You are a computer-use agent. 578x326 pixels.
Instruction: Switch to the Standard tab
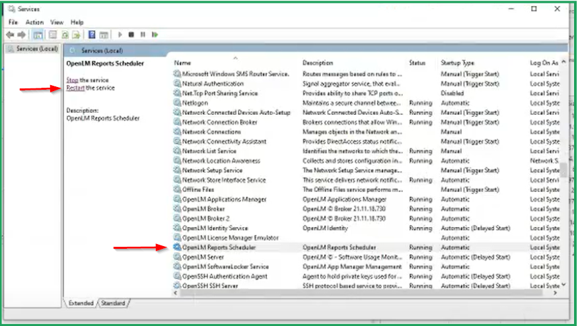click(113, 303)
